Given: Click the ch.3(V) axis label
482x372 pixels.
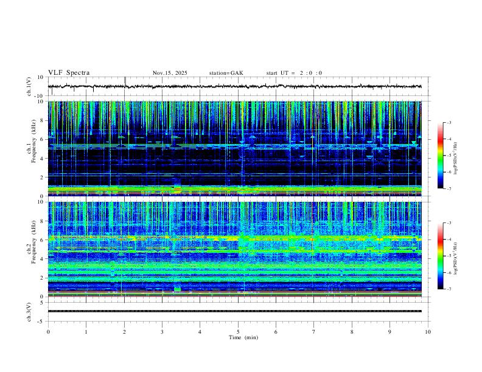Looking at the screenshot, I should pos(29,312).
